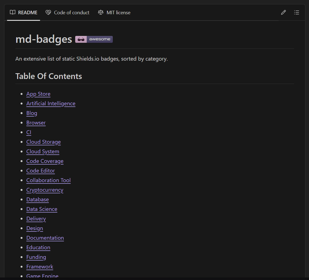Open the Code Coverage link
Viewport: 309px width, 280px height.
point(45,161)
